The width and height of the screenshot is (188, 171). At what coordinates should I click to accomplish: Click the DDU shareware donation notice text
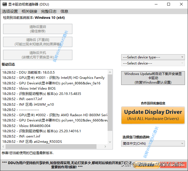[x=67, y=165]
